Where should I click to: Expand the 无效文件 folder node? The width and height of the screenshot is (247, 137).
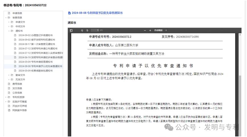click(x=9, y=80)
